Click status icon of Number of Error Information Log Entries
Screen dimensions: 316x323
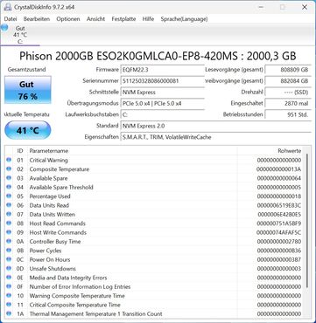(x=9, y=286)
